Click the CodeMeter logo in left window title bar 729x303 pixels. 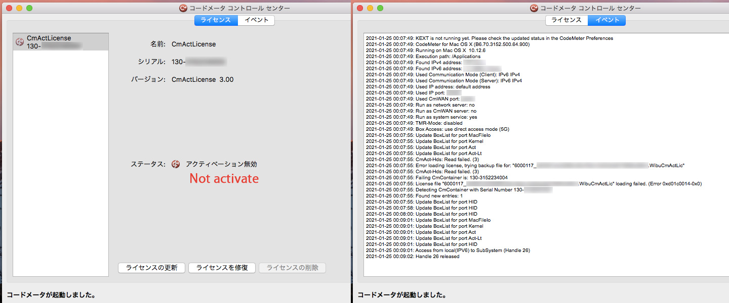183,8
